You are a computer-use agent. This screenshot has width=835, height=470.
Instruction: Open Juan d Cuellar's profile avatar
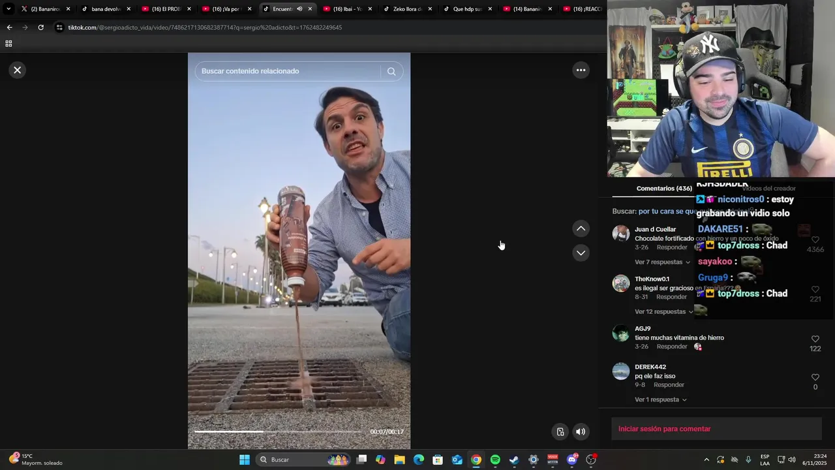(x=620, y=233)
